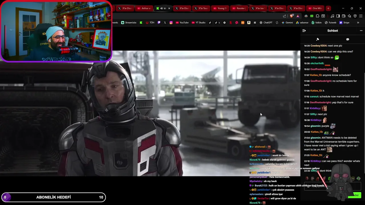Open the Brave Rewards triangle icon
The height and width of the screenshot is (205, 365).
(x=298, y=16)
